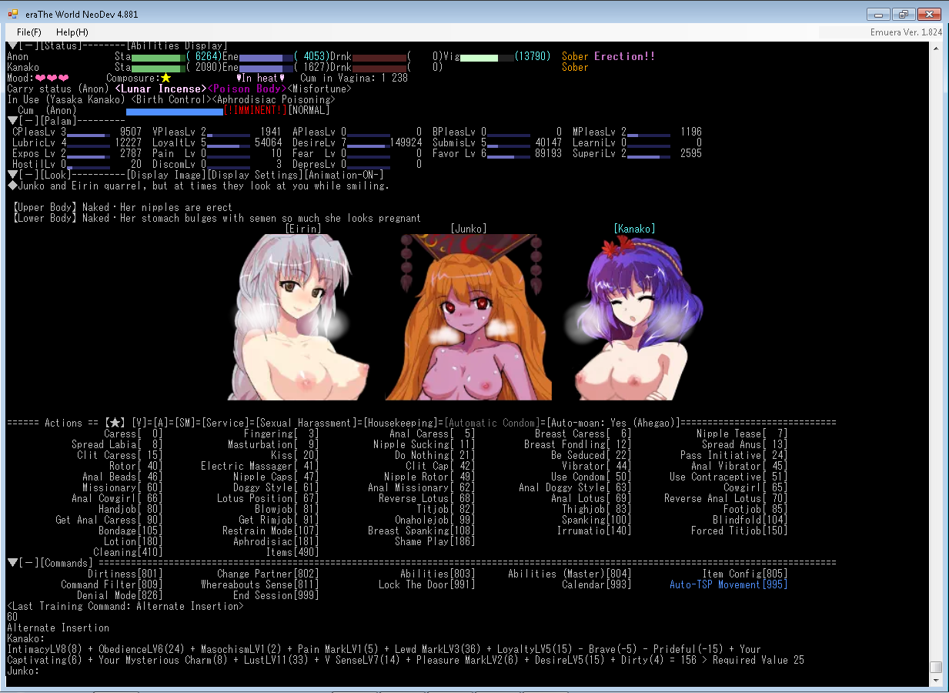Restore down the window using title bar button

click(x=903, y=14)
